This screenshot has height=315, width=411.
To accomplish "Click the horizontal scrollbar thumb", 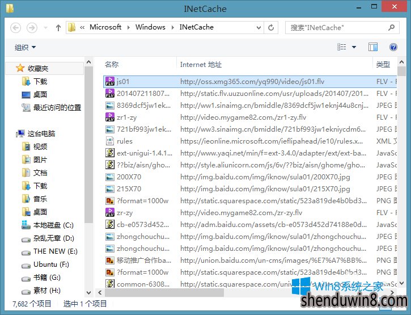I will (x=164, y=292).
